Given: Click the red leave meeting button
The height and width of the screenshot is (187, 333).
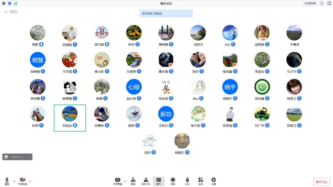Looking at the screenshot, I should (x=321, y=182).
